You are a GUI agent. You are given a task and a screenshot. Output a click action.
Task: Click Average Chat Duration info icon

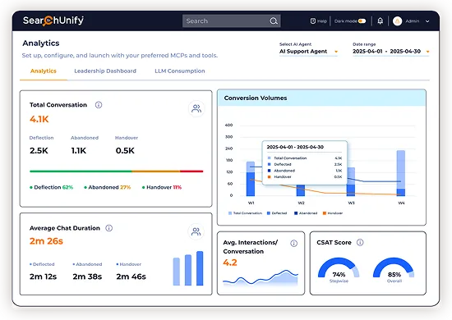pos(109,228)
